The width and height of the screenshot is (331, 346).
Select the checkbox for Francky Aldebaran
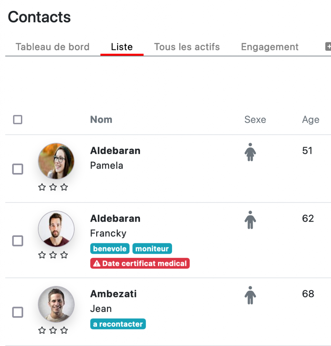(18, 241)
